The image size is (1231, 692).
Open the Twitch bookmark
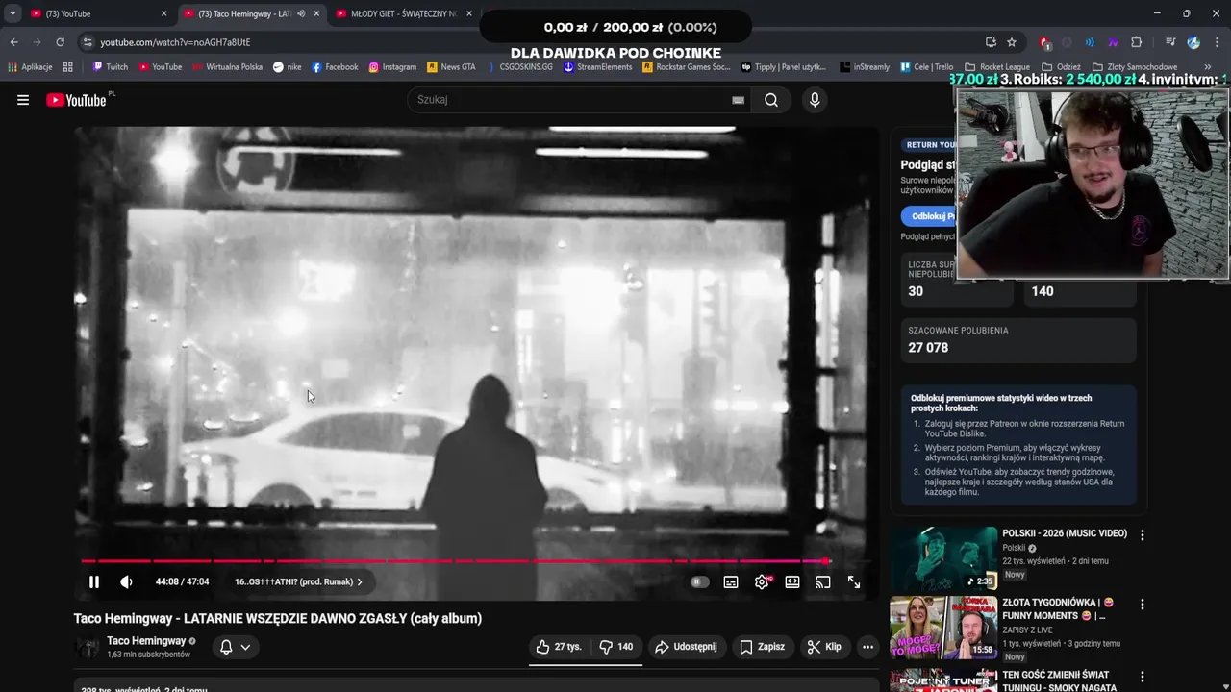click(110, 67)
